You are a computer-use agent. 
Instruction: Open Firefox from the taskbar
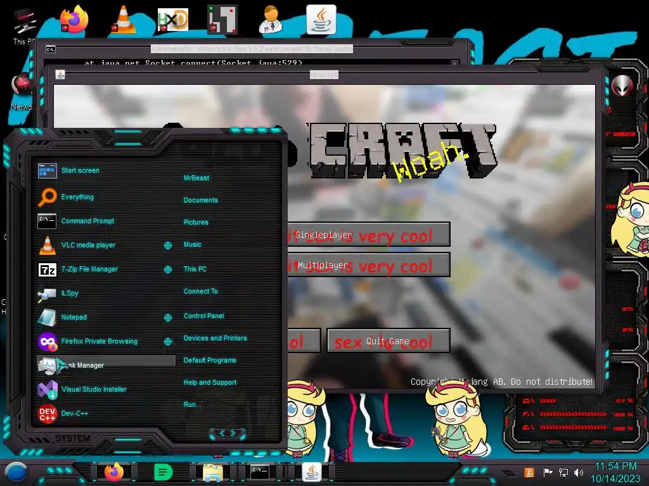(x=114, y=472)
